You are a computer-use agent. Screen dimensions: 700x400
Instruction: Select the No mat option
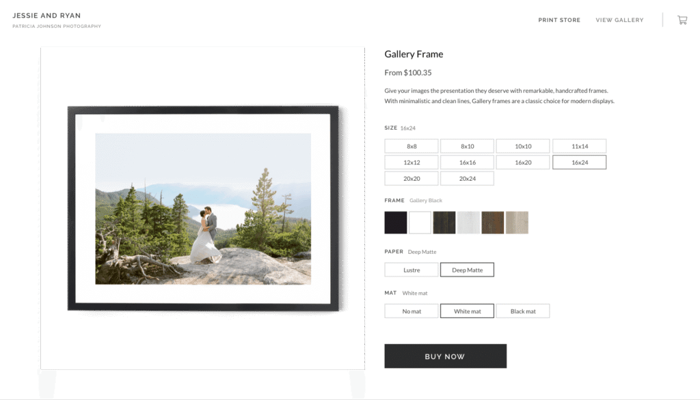tap(411, 311)
